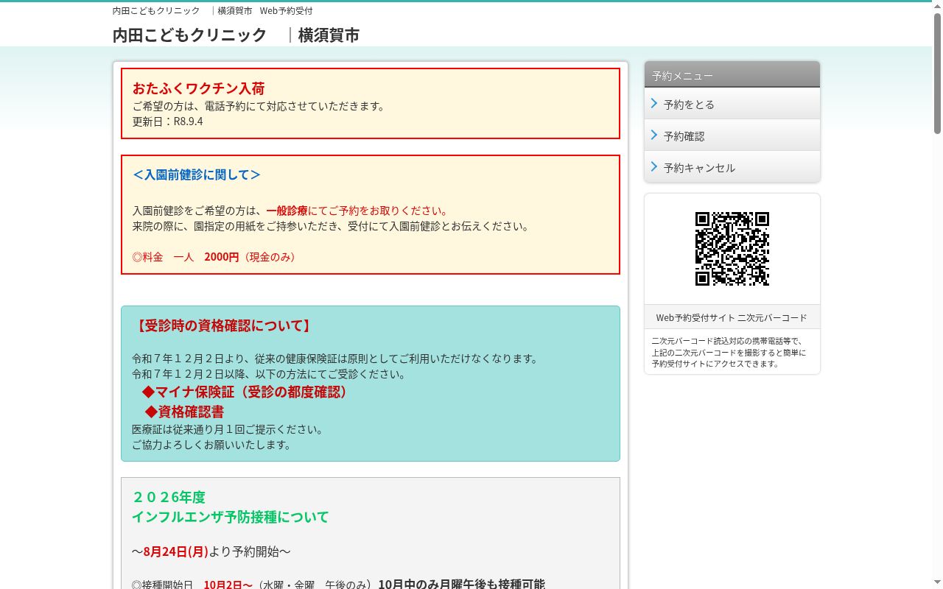Click the top breadcrumb text Web予約受付
This screenshot has height=589, width=943.
[286, 11]
